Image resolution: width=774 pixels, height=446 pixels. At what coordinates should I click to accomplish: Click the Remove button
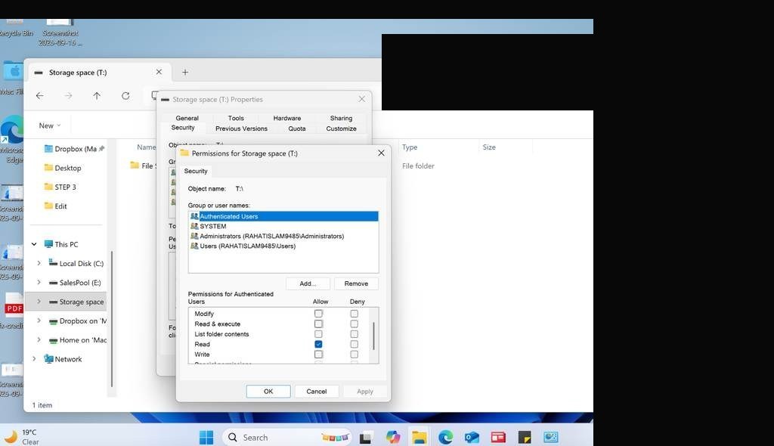(x=357, y=283)
